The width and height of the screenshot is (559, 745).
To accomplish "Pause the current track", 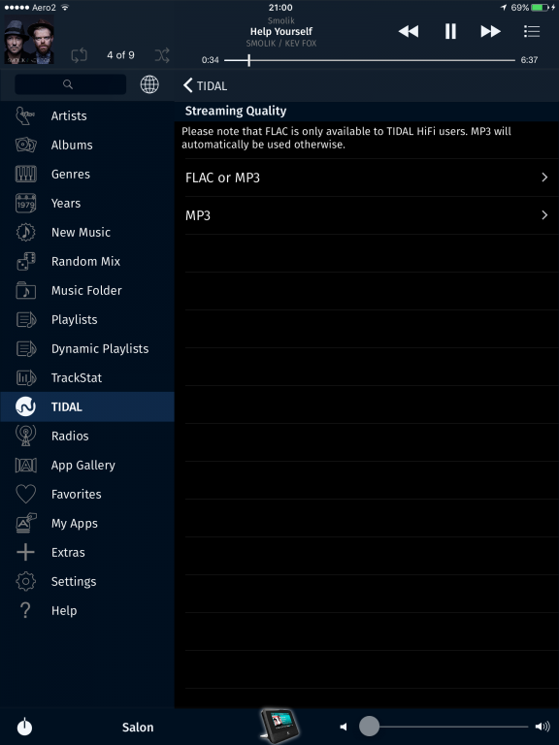I will pos(450,31).
